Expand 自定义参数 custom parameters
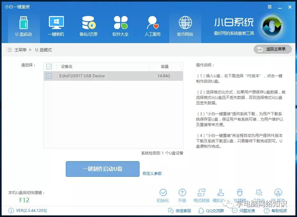The height and width of the screenshot is (217, 297). tap(152, 173)
